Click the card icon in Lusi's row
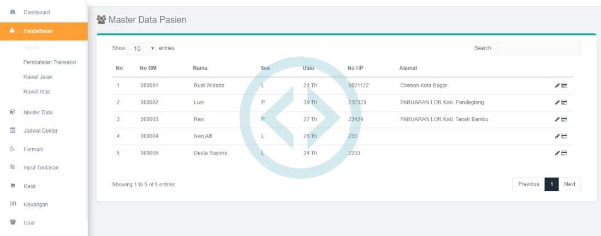Screen dimensions: 601x236 [564, 103]
